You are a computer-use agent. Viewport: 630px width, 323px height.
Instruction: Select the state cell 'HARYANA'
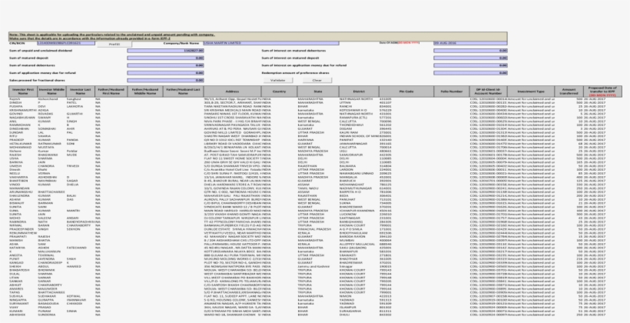coord(318,140)
